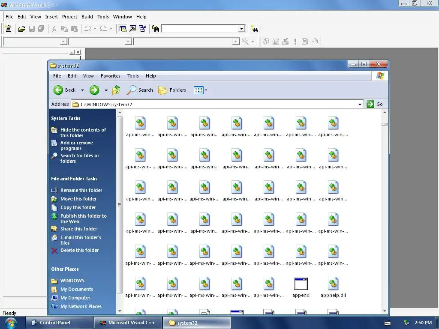Click the Insert Breakpoint hand icon
The height and width of the screenshot is (329, 439).
(315, 42)
